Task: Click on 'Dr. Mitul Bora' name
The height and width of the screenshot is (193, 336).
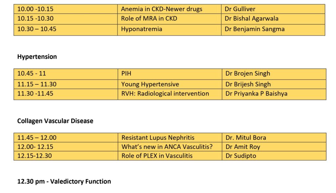Action: [x=246, y=138]
